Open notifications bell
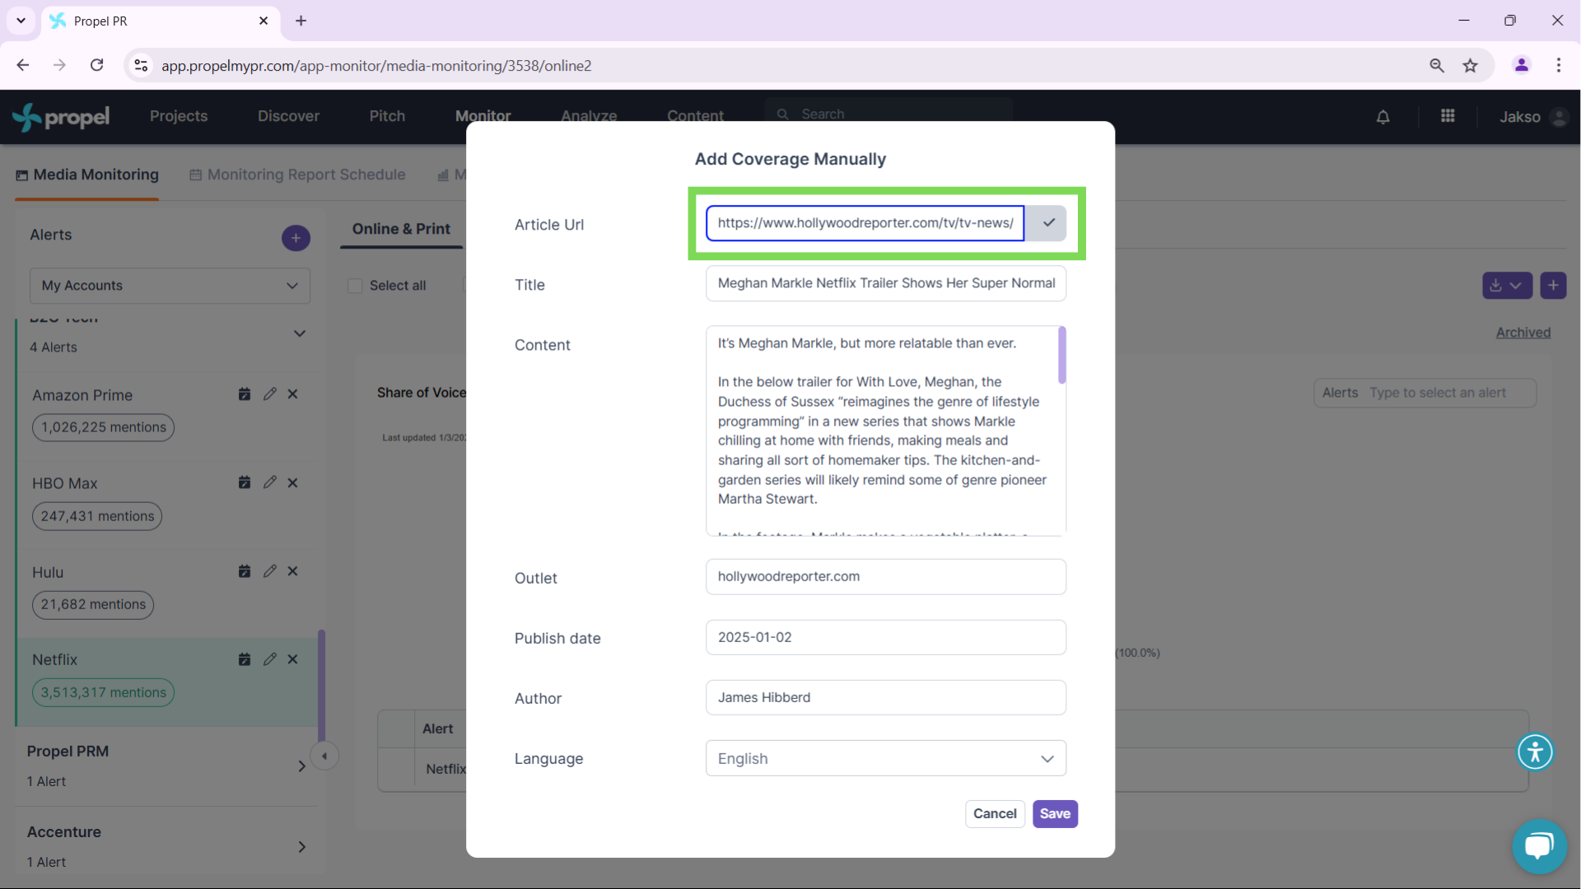Screen dimensions: 1581x889 (x=1383, y=117)
